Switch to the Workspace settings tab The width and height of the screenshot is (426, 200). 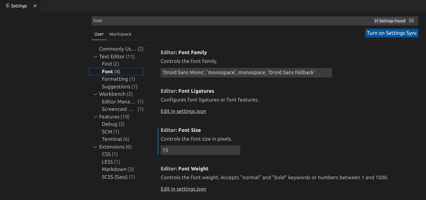tap(120, 34)
